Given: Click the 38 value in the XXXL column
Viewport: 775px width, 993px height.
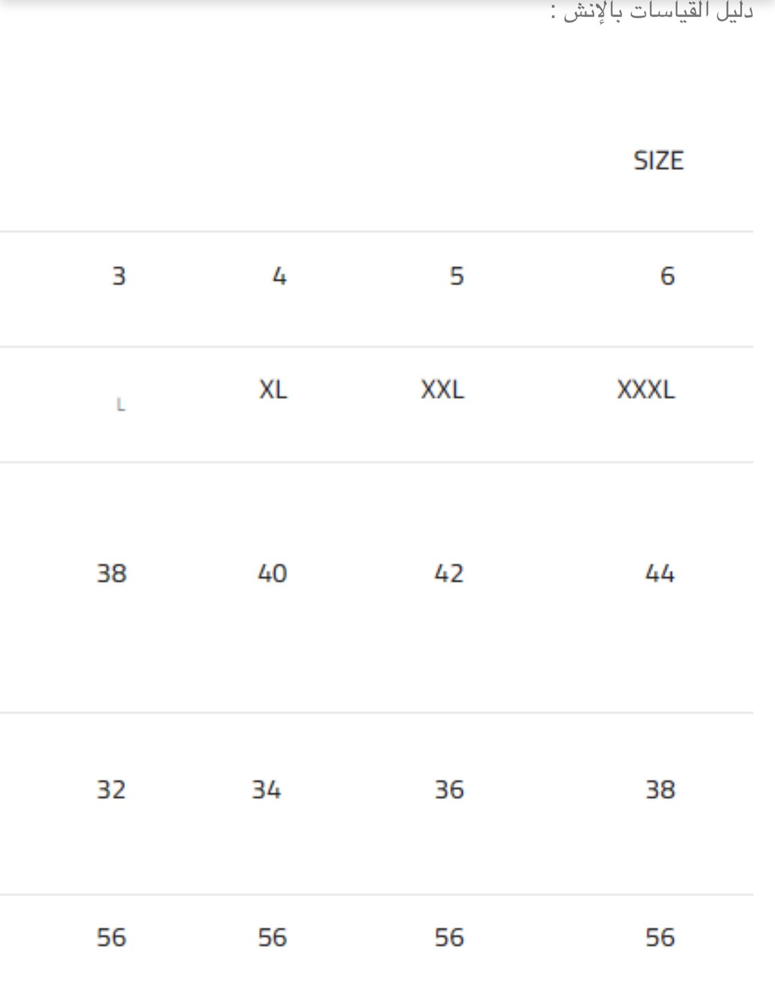Looking at the screenshot, I should tap(660, 789).
